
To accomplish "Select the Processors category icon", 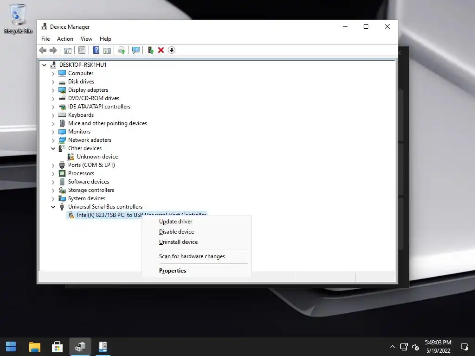I will pyautogui.click(x=62, y=173).
